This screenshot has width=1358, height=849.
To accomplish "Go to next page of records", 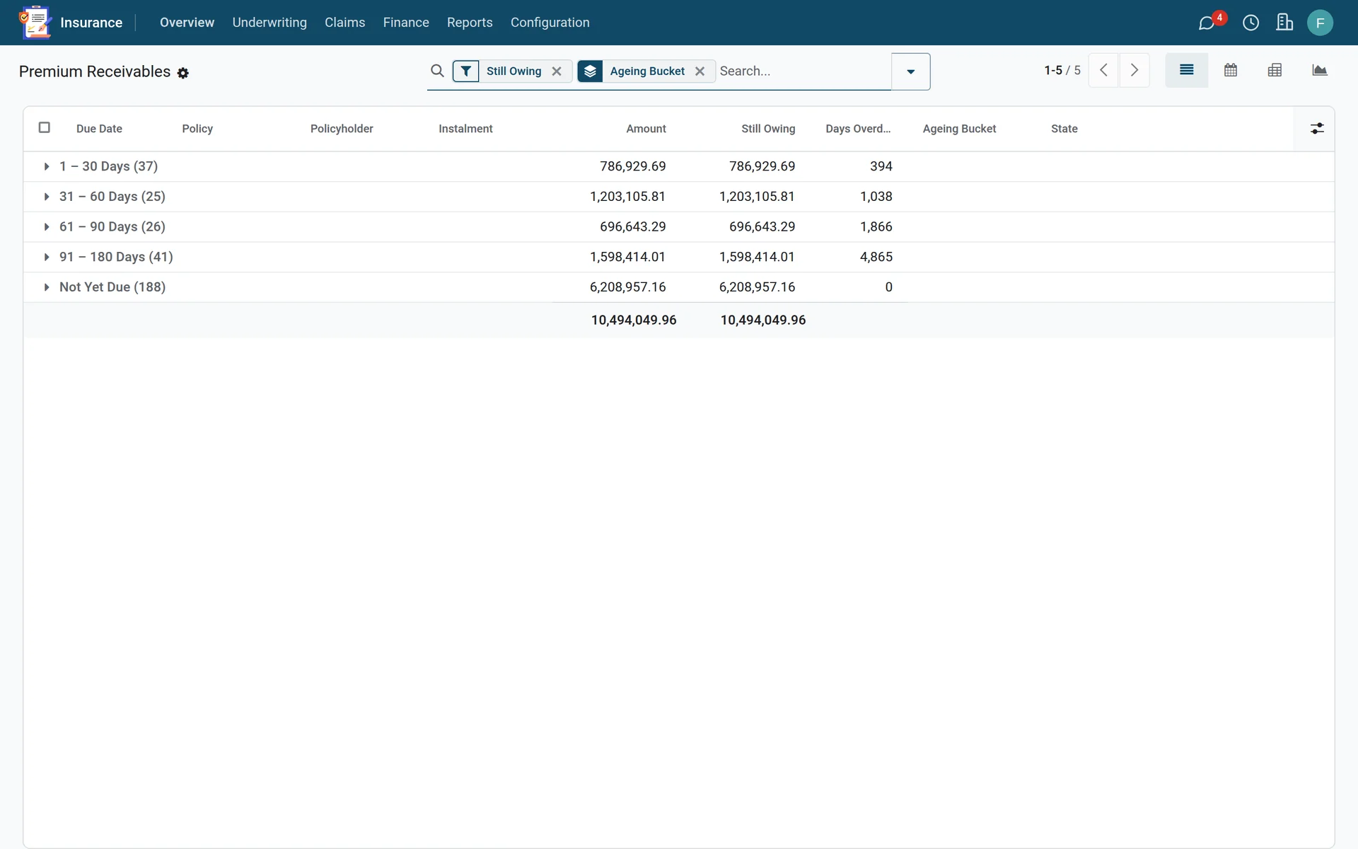I will point(1134,70).
